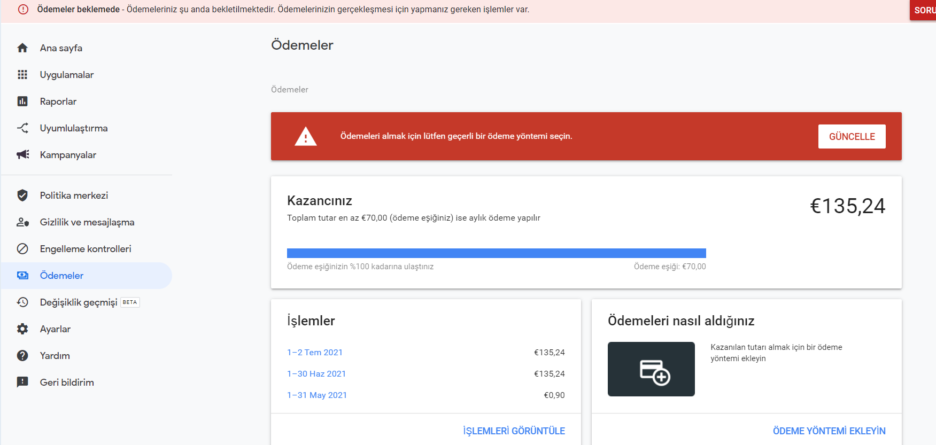Open Değişiklik geçmişi label

point(79,302)
